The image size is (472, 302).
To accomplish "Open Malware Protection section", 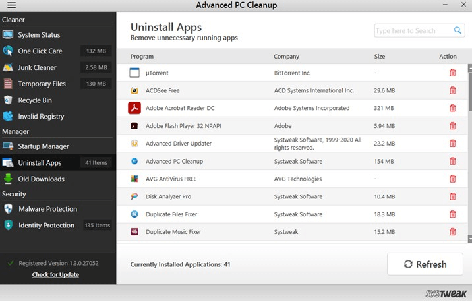I will tap(47, 209).
